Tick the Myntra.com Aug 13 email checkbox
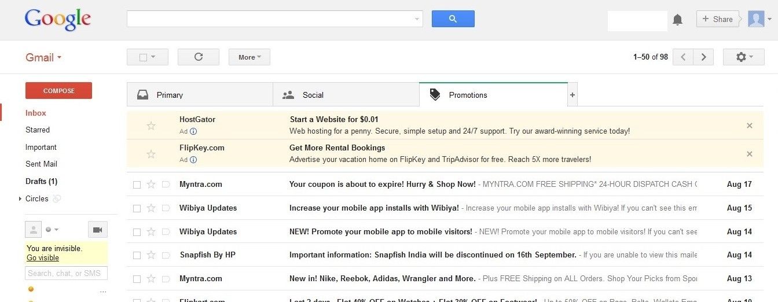The width and height of the screenshot is (778, 302). point(137,279)
